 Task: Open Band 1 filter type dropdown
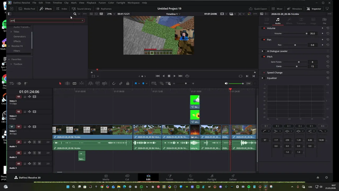266,131
